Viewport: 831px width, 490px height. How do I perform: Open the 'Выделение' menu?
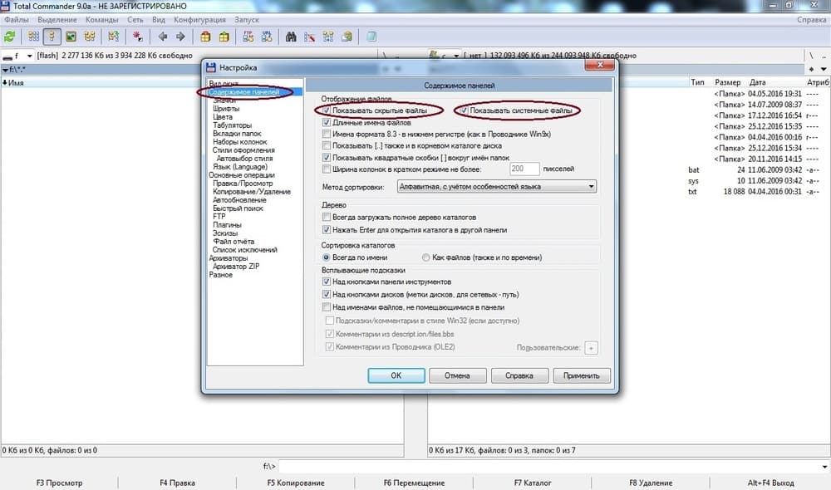pyautogui.click(x=57, y=20)
